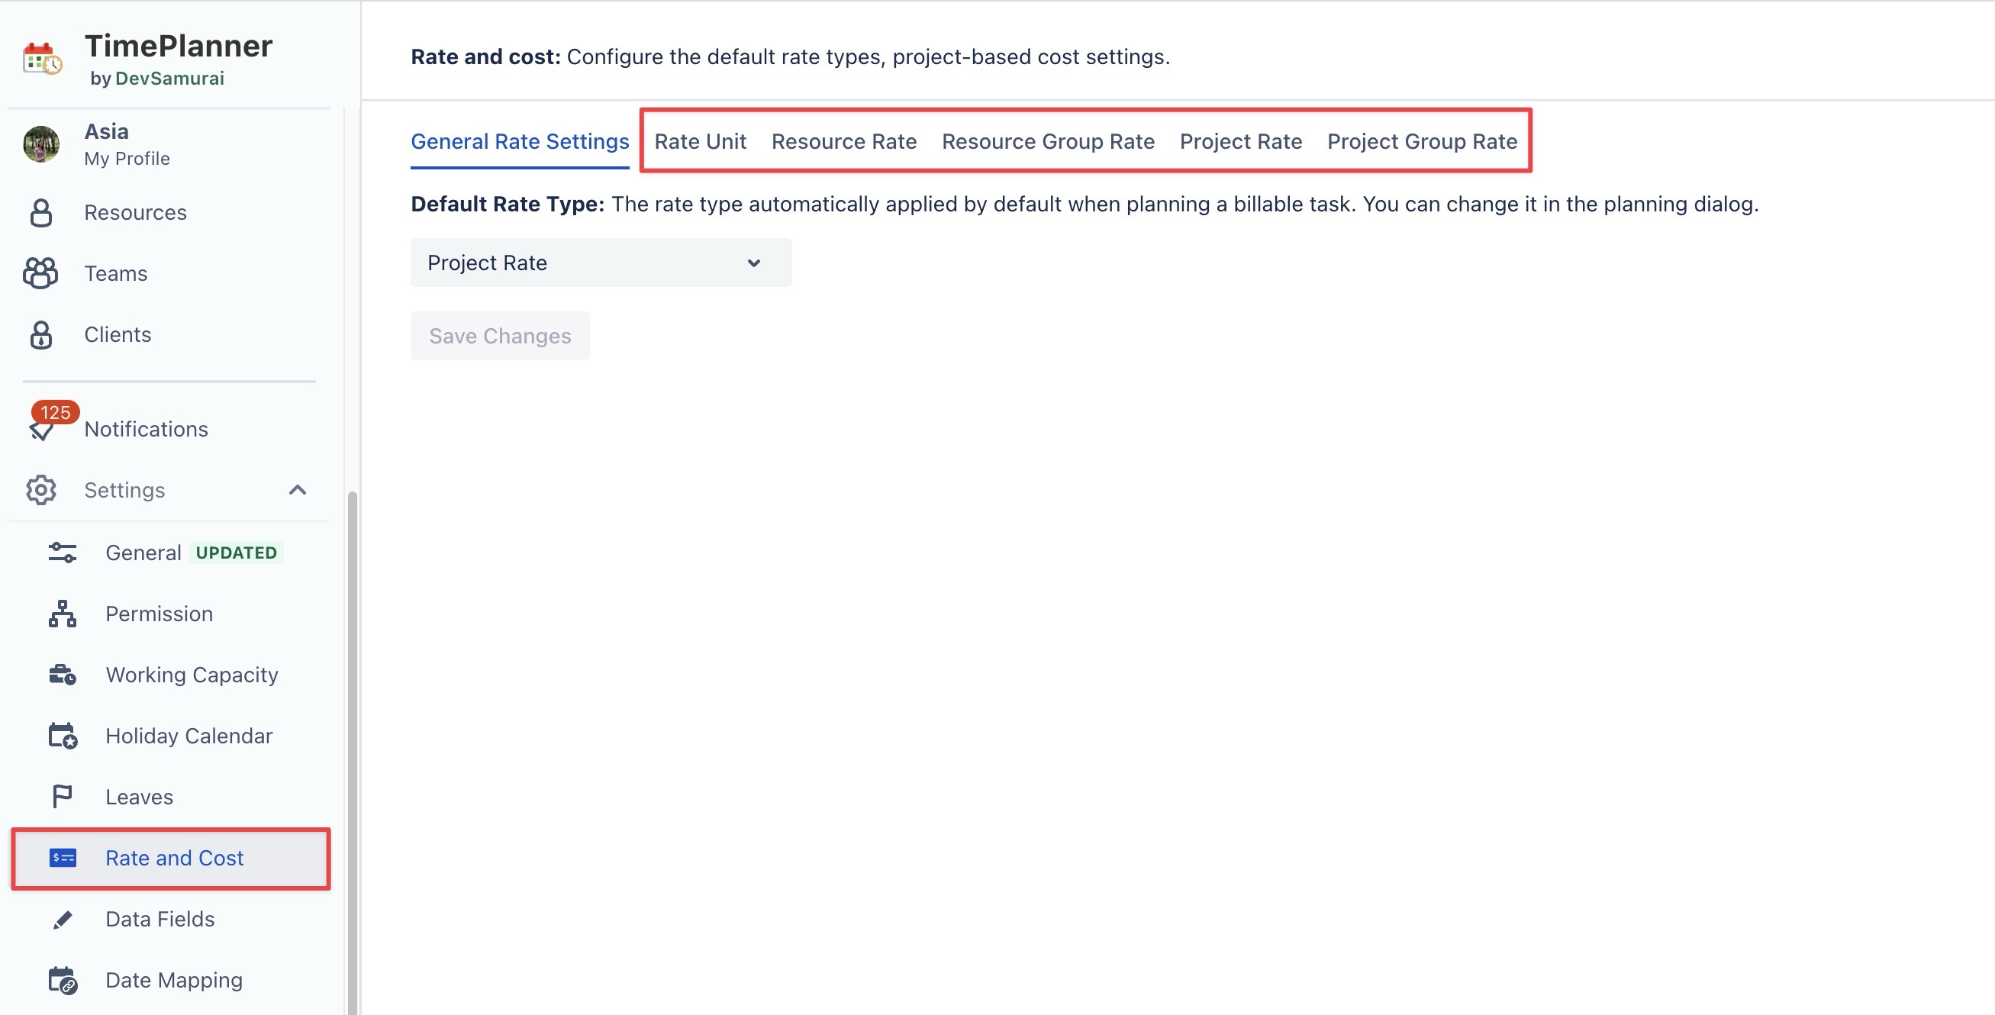Click the Holiday Calendar star icon
Image resolution: width=1995 pixels, height=1015 pixels.
click(62, 736)
